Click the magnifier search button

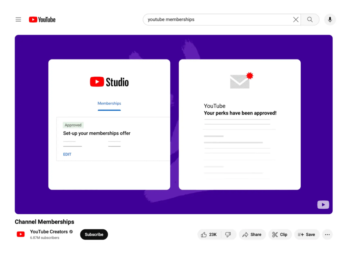310,20
